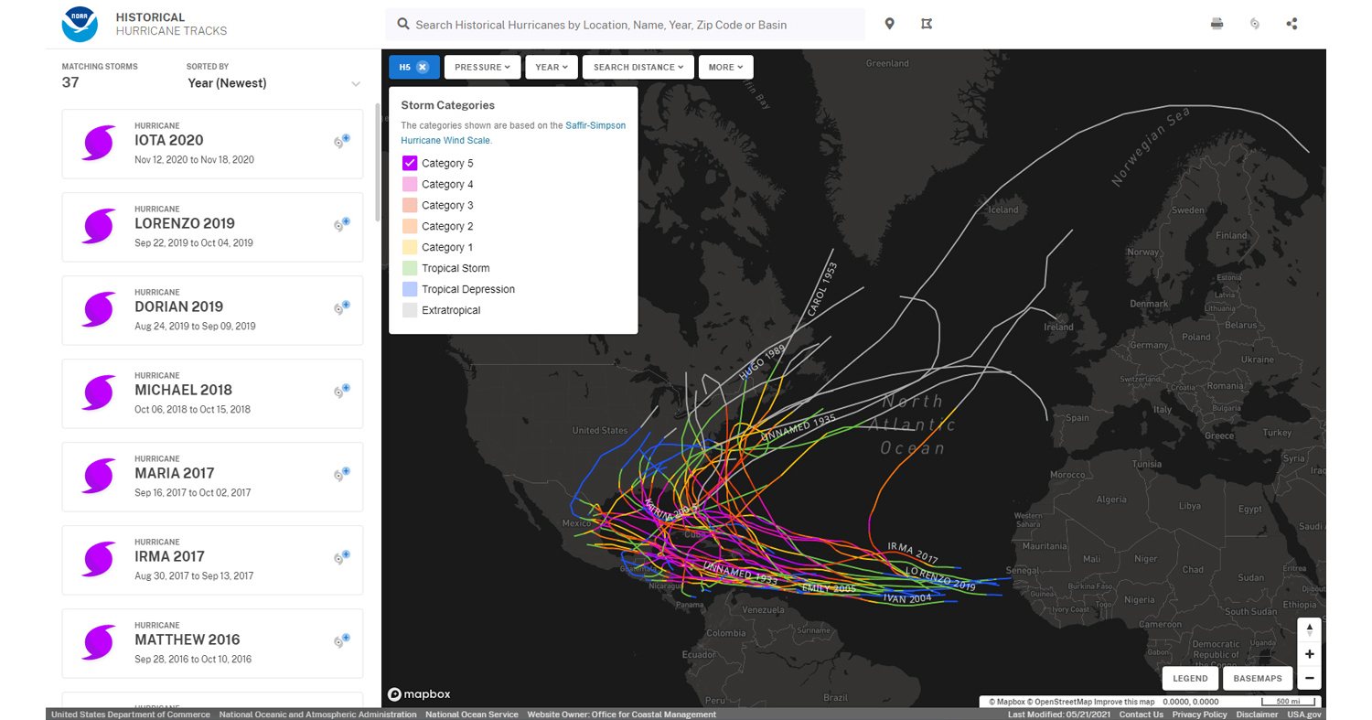Click the add-storm icon beside IOTA 2020
The width and height of the screenshot is (1372, 720).
[342, 141]
